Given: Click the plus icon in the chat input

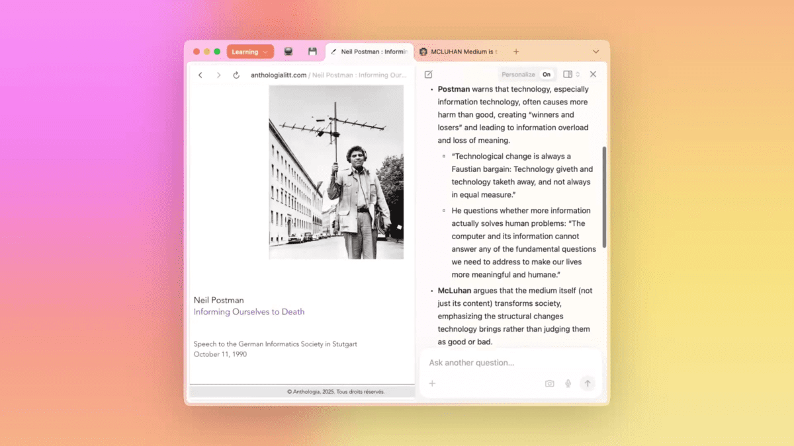Looking at the screenshot, I should coord(431,383).
